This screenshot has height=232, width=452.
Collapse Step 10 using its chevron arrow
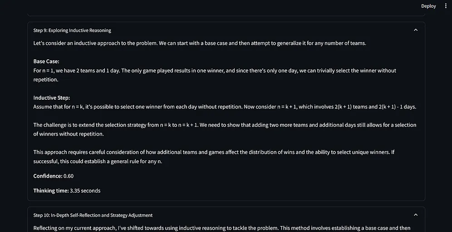(415, 215)
